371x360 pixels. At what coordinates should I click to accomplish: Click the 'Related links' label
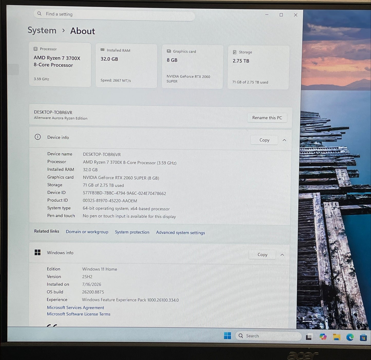(x=47, y=231)
